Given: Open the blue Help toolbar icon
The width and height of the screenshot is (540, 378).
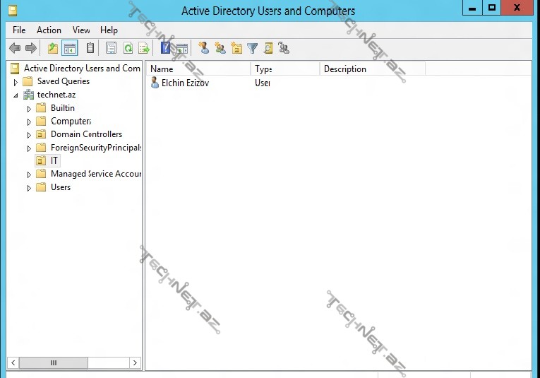Looking at the screenshot, I should click(x=166, y=48).
